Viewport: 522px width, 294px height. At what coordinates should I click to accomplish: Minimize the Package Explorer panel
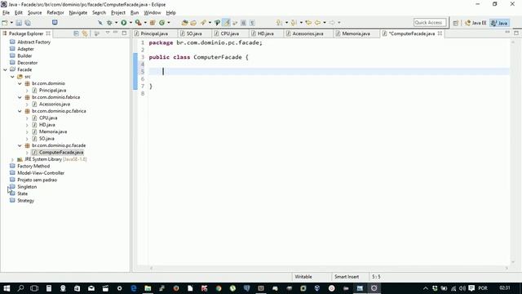pyautogui.click(x=116, y=33)
